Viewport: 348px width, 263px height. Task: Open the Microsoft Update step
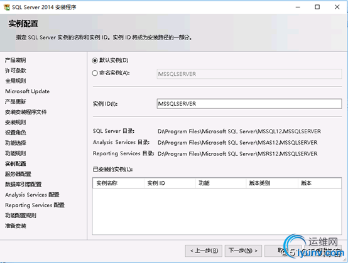(x=27, y=91)
